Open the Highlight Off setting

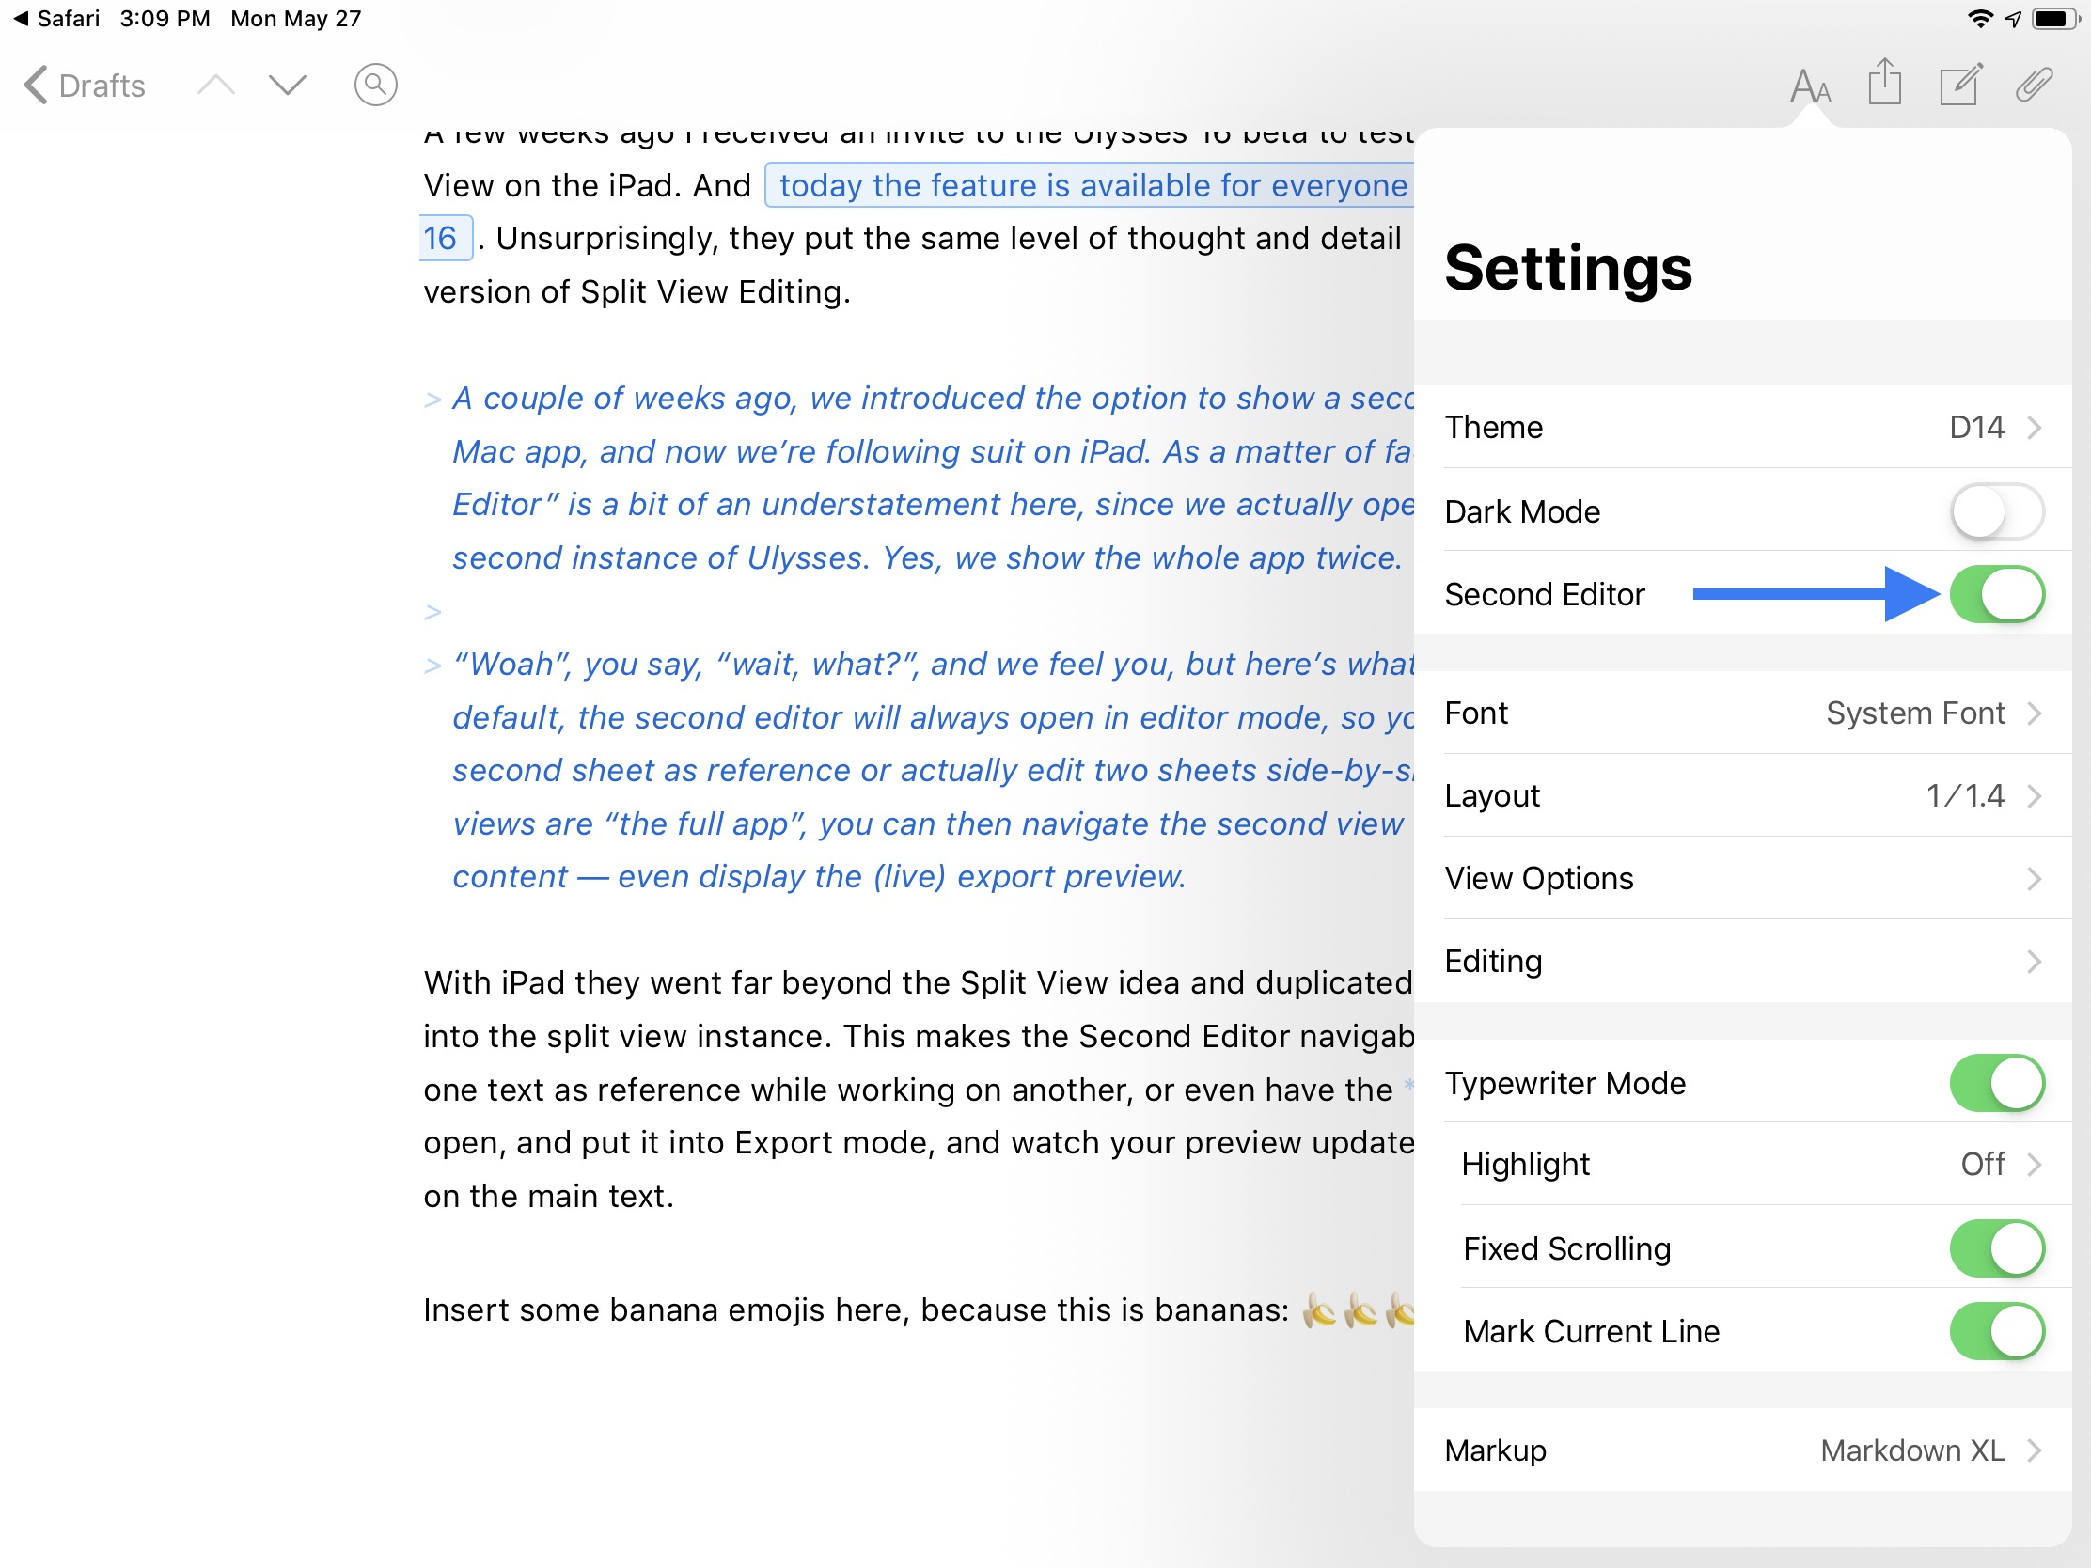click(1742, 1164)
